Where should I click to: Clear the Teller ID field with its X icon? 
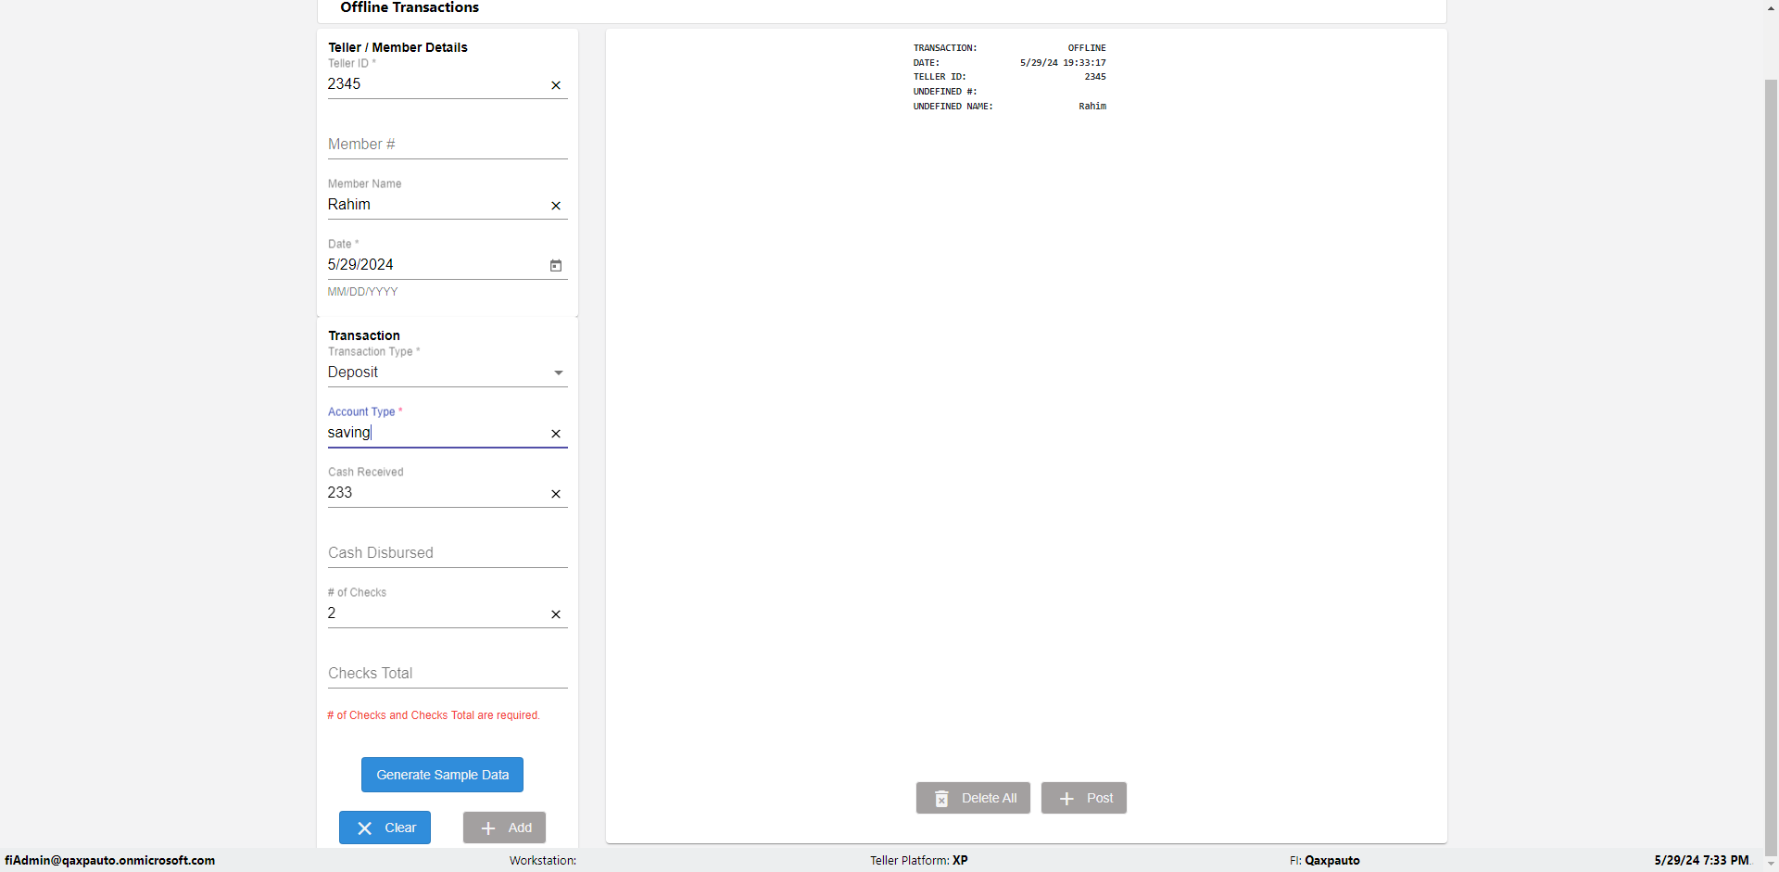pyautogui.click(x=556, y=85)
